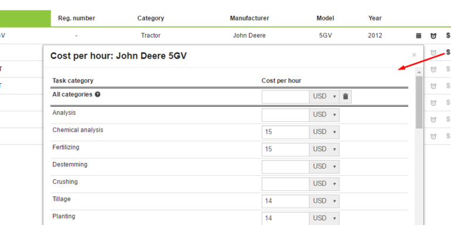Click the trash icon for All categories
The image size is (451, 225).
pyautogui.click(x=345, y=97)
